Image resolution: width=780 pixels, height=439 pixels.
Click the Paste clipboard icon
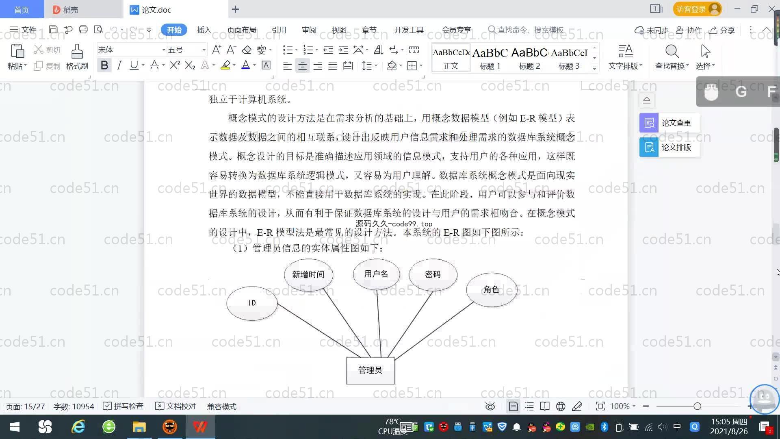pos(17,52)
